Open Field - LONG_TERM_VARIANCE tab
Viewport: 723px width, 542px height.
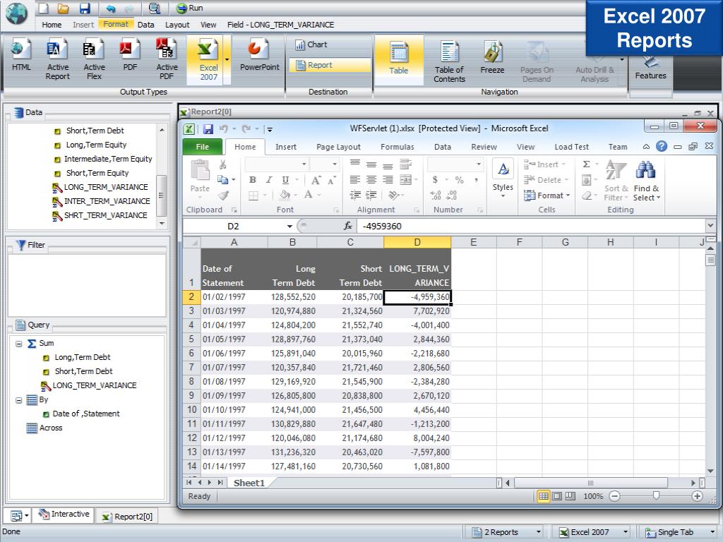click(x=280, y=25)
